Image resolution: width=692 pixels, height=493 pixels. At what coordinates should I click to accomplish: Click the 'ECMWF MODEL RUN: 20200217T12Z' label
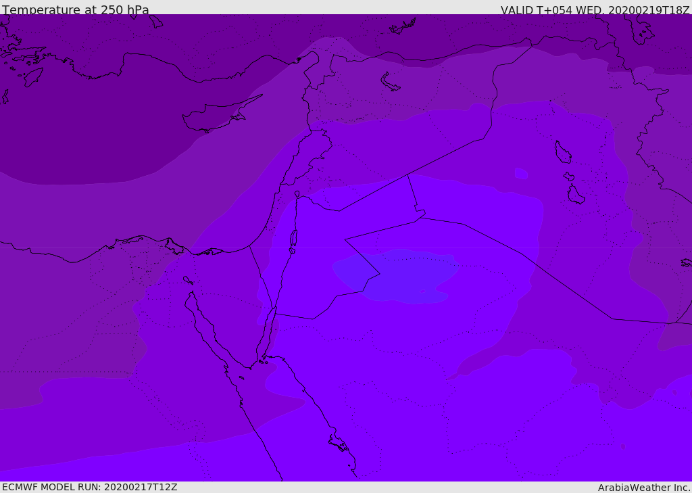tap(90, 487)
